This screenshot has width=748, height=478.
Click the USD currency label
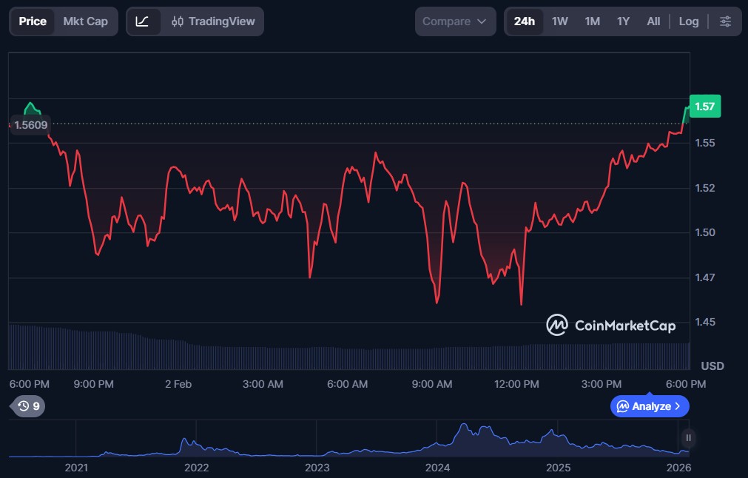click(712, 366)
